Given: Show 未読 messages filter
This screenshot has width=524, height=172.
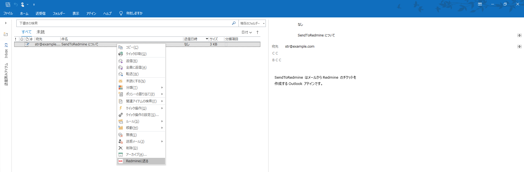Looking at the screenshot, I should tap(41, 32).
